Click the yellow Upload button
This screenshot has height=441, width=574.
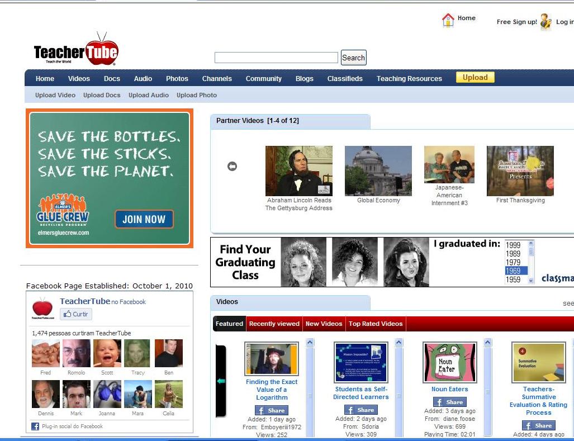pos(475,77)
